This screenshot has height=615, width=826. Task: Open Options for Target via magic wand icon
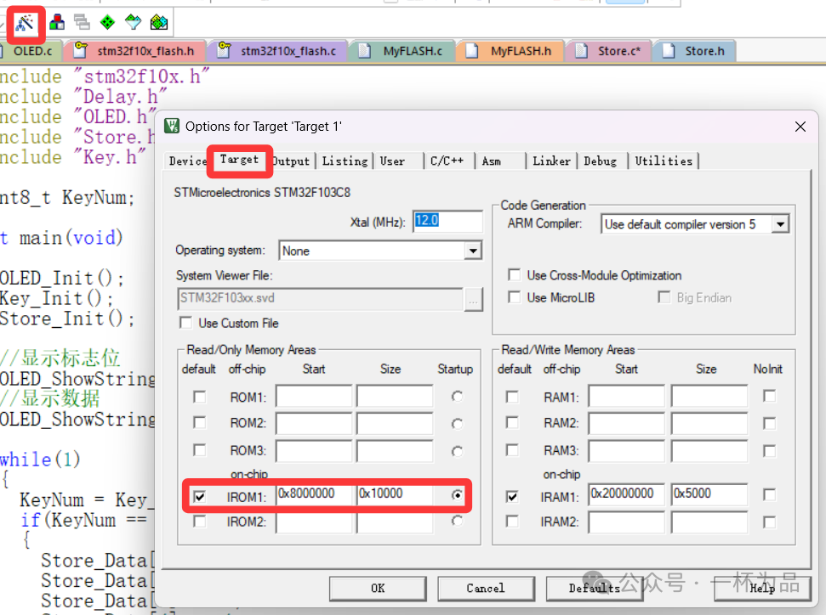[24, 23]
